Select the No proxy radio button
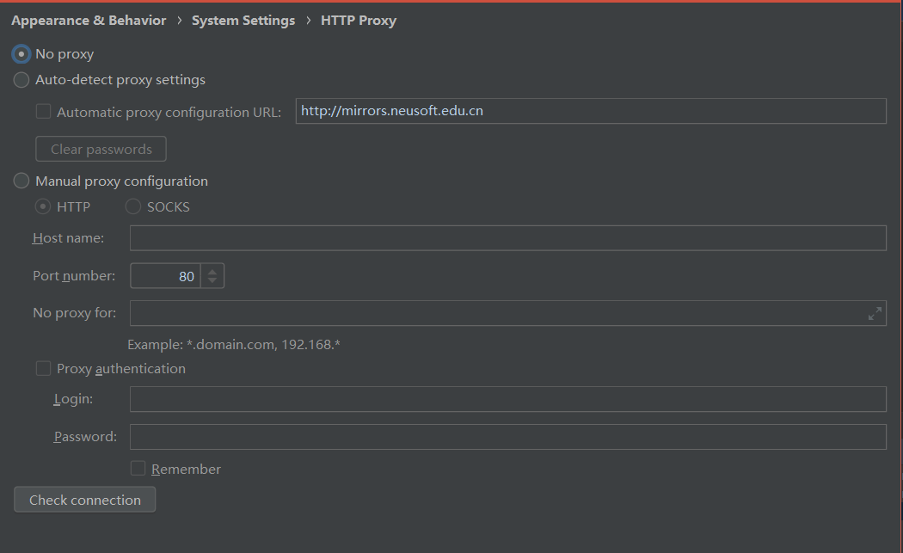The height and width of the screenshot is (553, 903). tap(20, 53)
